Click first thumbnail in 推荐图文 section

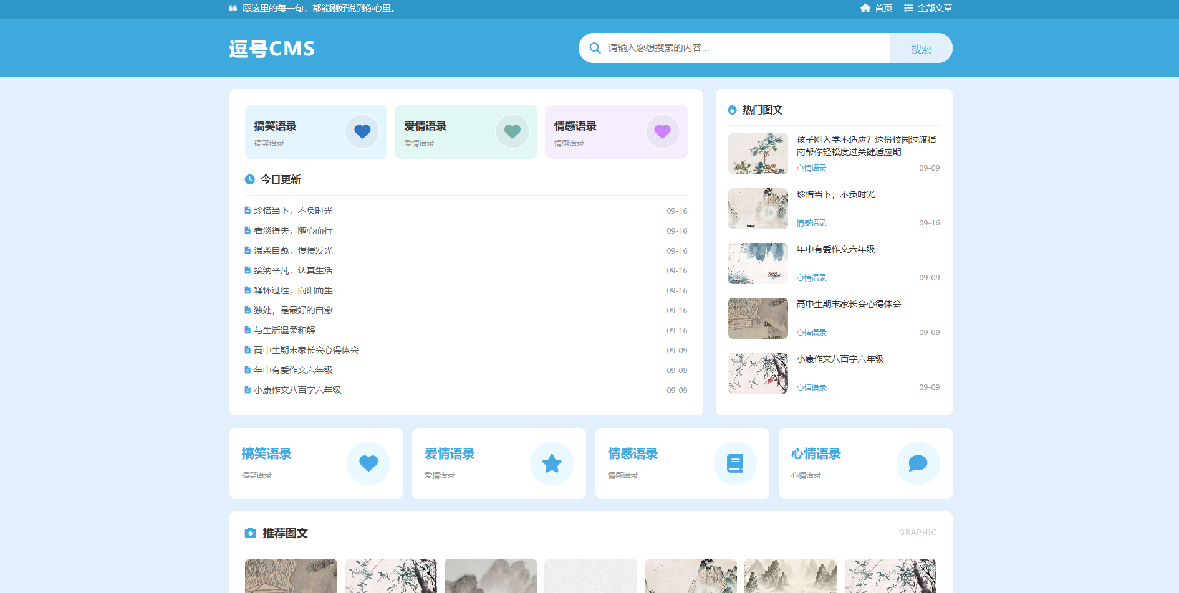291,576
